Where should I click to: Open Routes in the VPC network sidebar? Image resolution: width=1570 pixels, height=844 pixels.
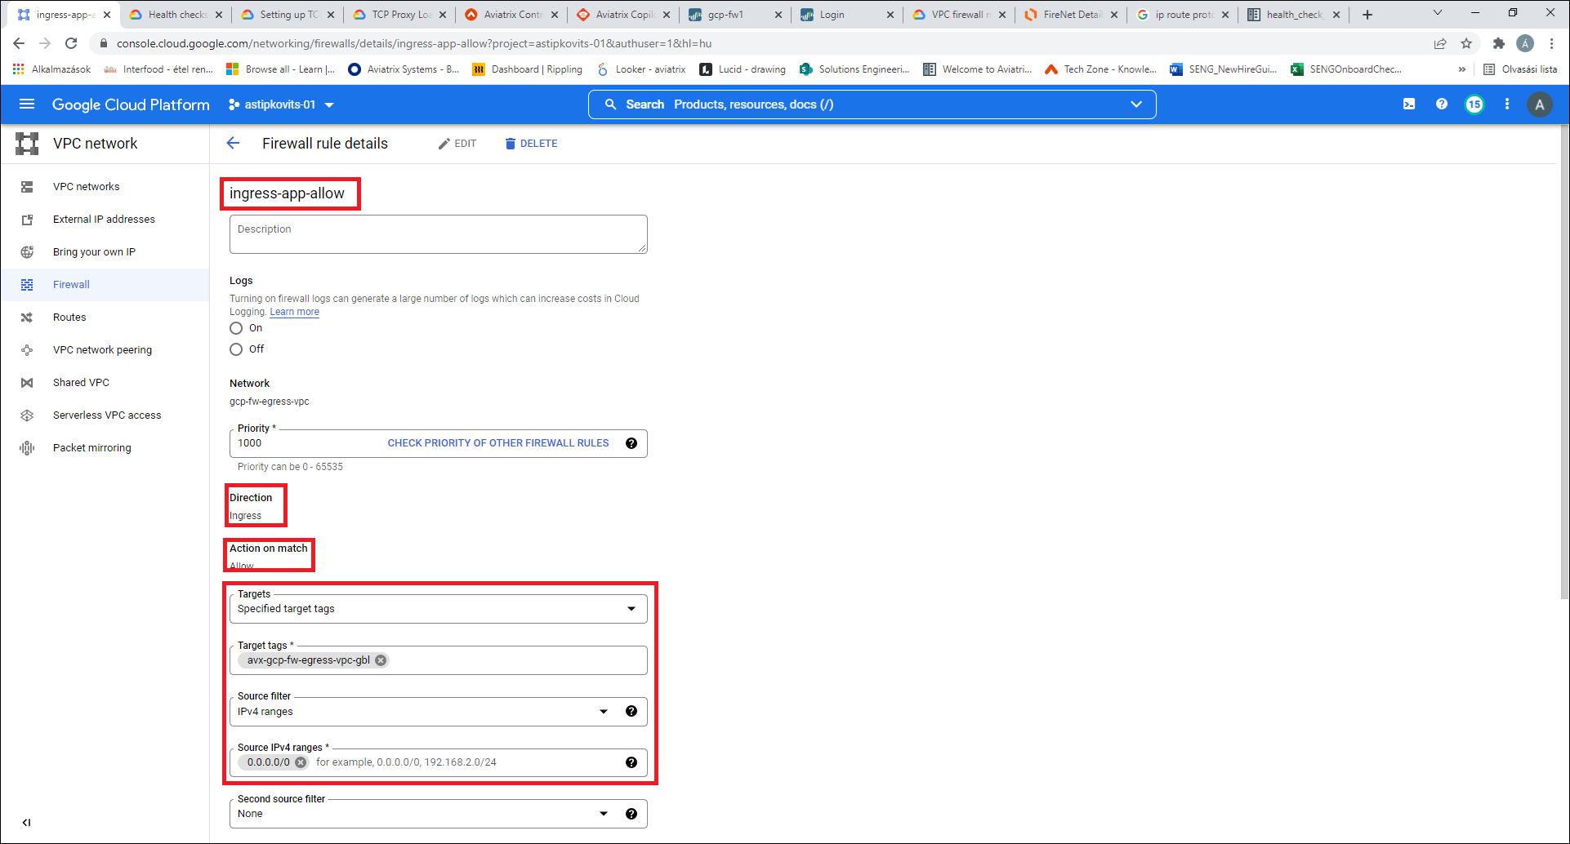click(69, 318)
